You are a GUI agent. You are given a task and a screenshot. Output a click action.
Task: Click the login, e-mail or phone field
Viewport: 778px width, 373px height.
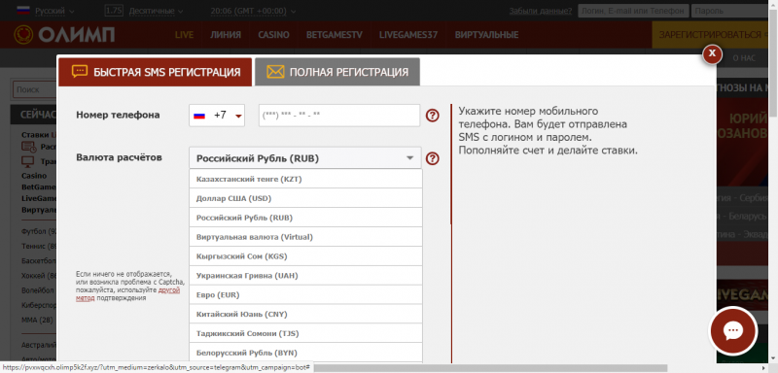[634, 11]
